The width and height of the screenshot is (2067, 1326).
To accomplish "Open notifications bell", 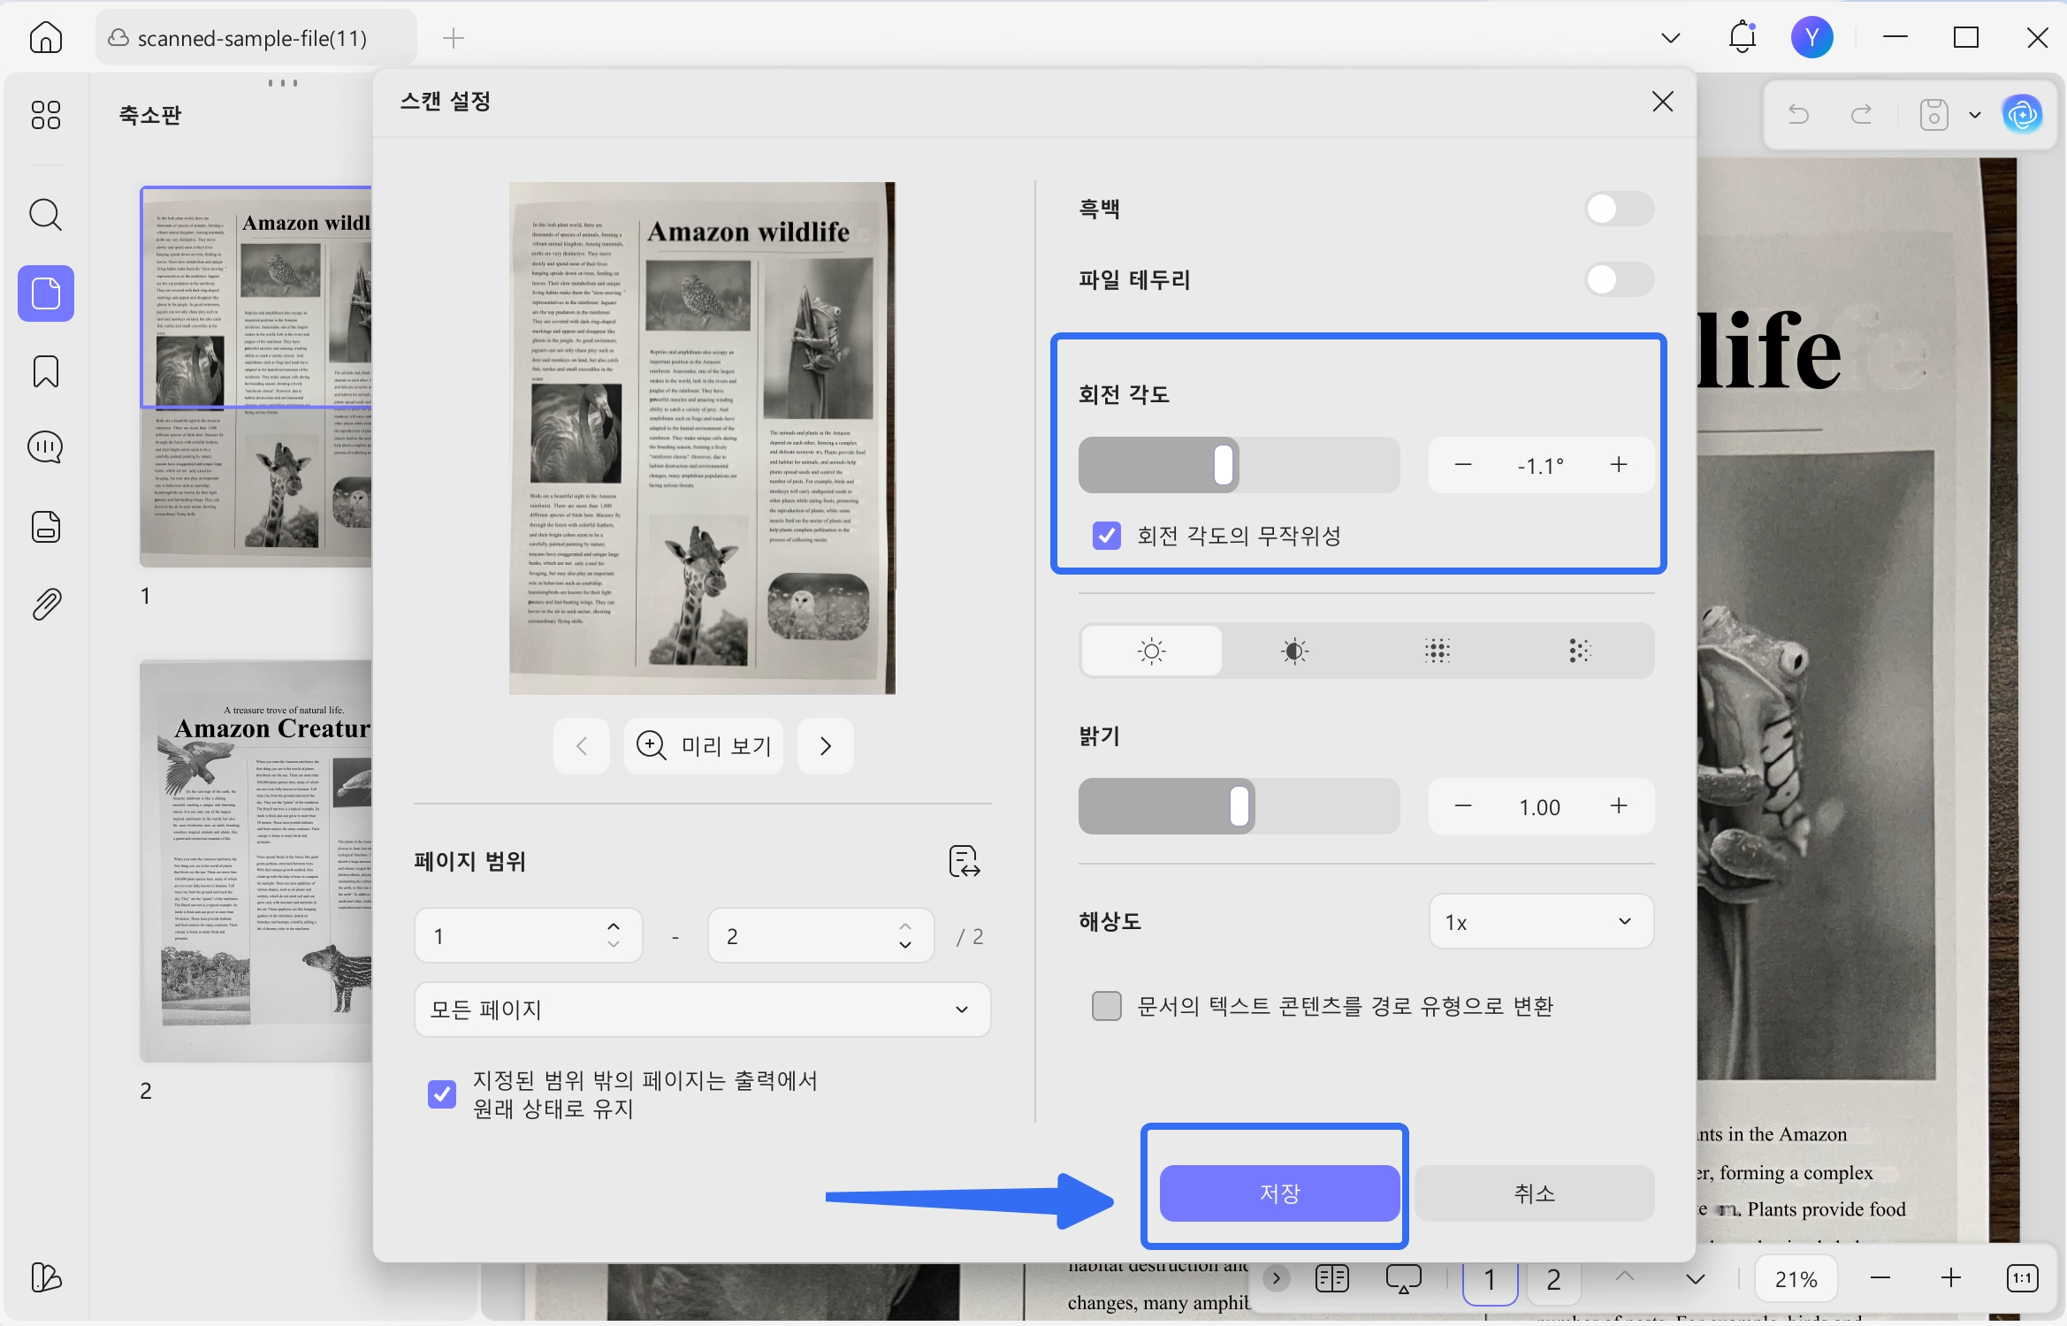I will coord(1742,37).
